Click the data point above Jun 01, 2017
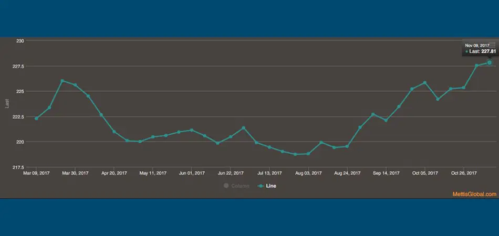The height and width of the screenshot is (236, 499). [192, 130]
